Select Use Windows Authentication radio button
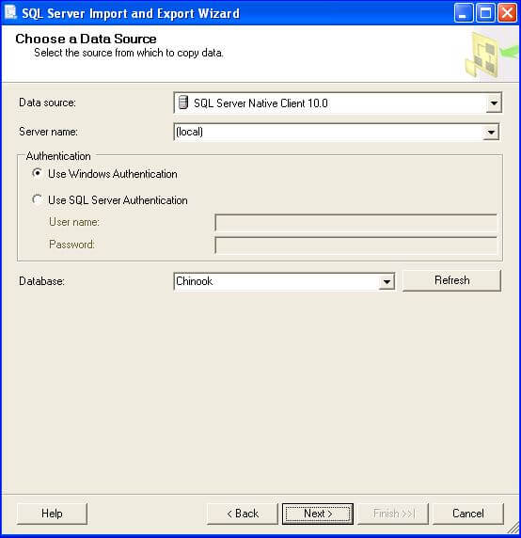Screen dimensions: 521x538 (37, 173)
